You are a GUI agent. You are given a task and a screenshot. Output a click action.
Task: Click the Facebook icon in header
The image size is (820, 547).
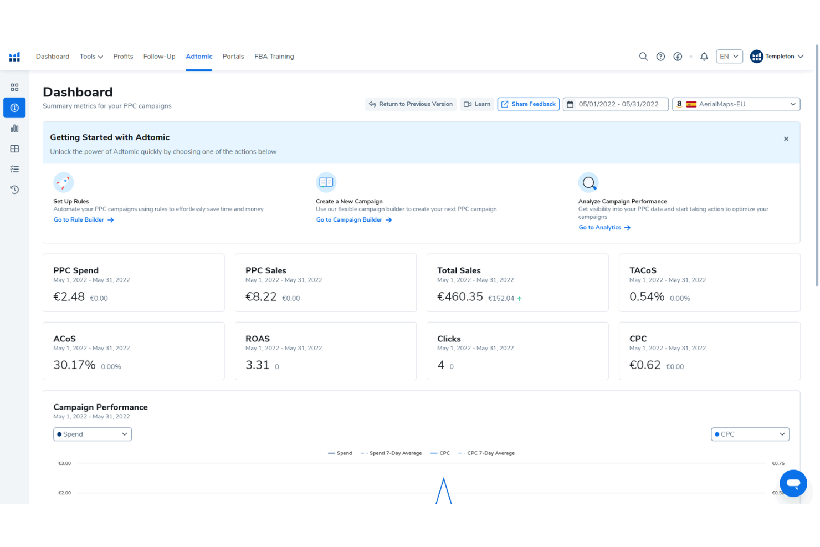point(678,57)
